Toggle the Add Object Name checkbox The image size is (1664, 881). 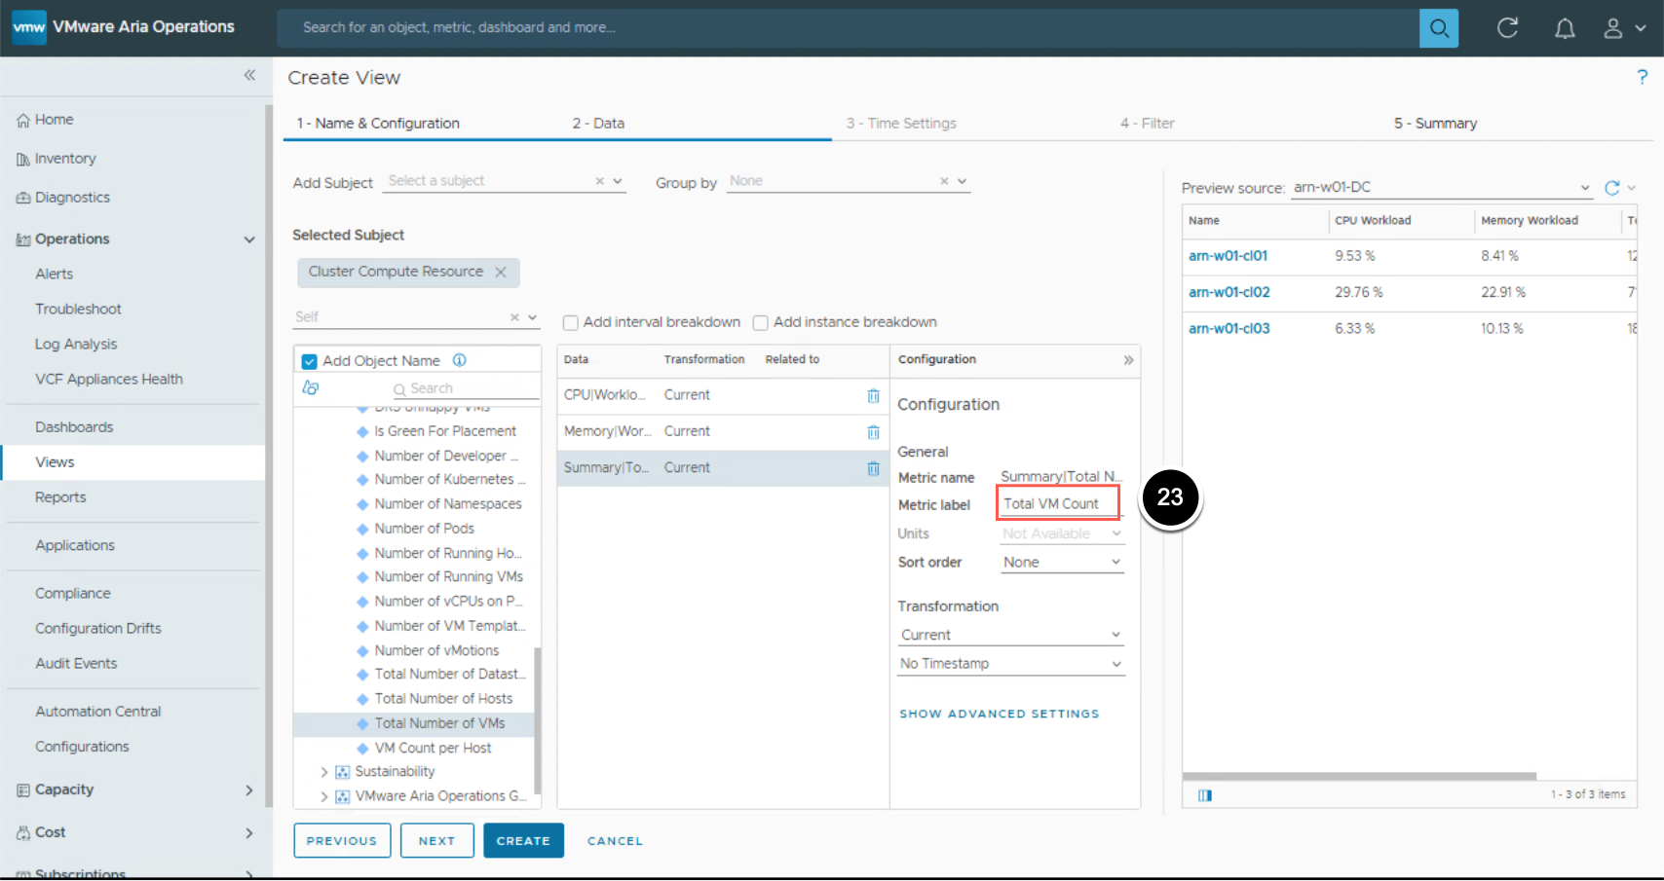pyautogui.click(x=310, y=361)
